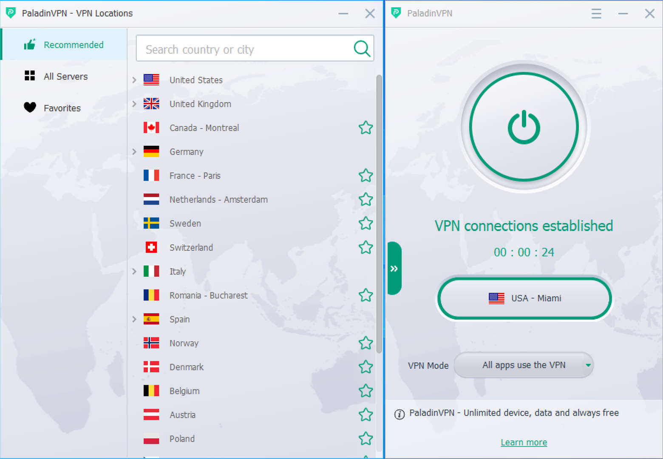Click the Germany flag icon
The width and height of the screenshot is (663, 459).
click(151, 152)
